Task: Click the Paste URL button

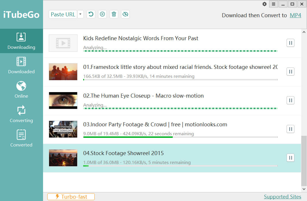Action: tap(63, 14)
